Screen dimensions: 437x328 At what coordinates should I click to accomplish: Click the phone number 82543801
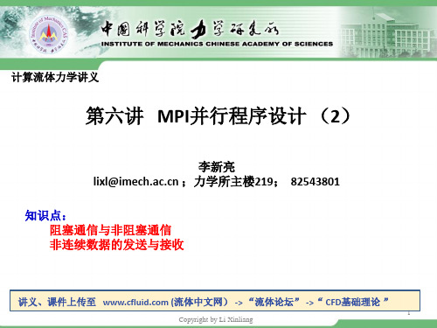316,182
